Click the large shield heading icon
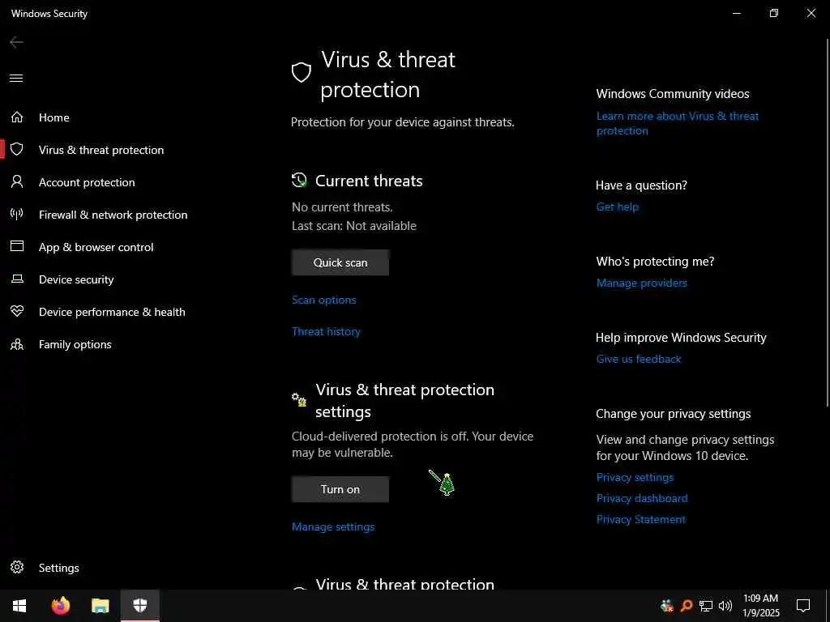 point(302,72)
